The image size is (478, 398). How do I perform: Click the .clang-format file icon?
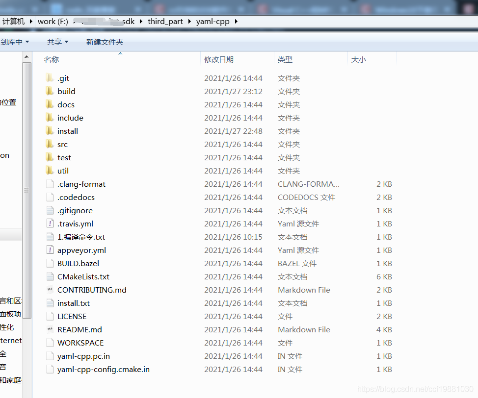(x=50, y=184)
